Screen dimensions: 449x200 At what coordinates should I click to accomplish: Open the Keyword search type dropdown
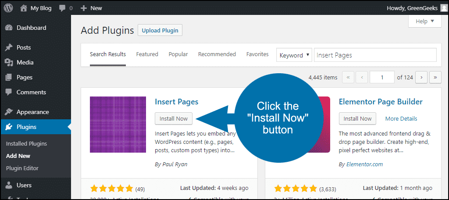(294, 55)
